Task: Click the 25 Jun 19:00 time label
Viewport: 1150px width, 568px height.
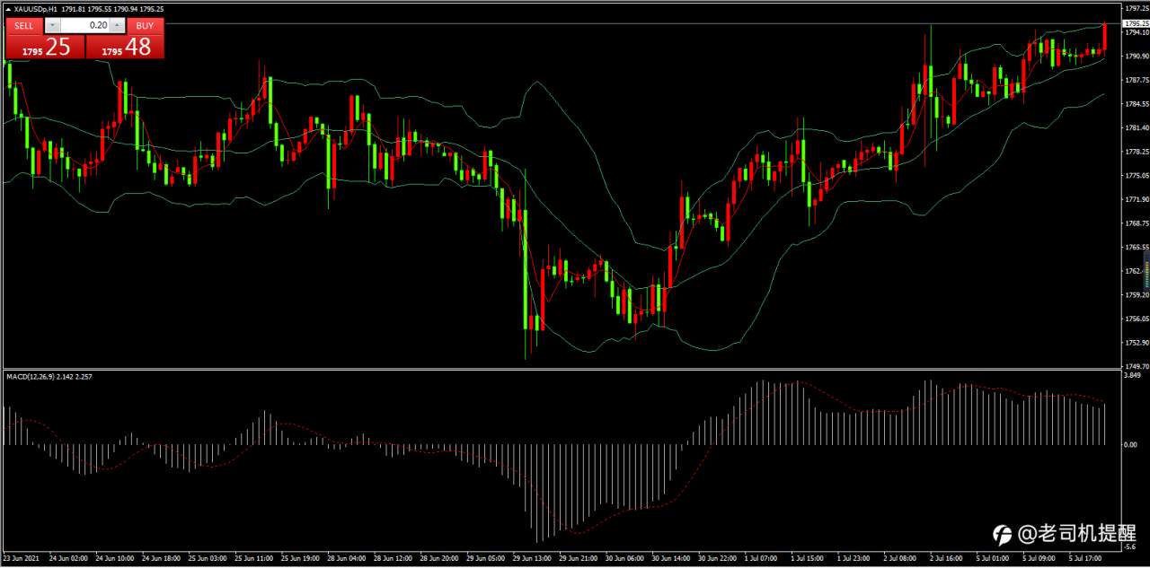Action: 299,558
